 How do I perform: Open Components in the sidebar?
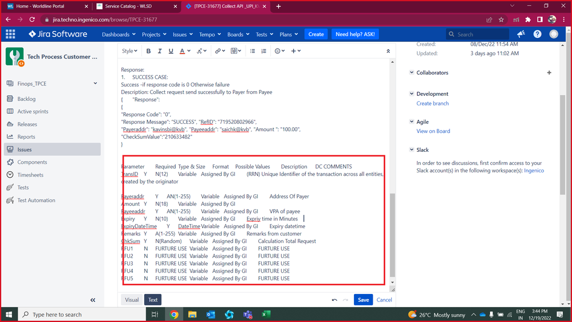point(32,162)
